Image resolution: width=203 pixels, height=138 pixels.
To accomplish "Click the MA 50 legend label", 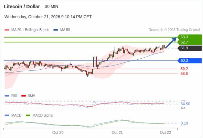I will point(65,30).
